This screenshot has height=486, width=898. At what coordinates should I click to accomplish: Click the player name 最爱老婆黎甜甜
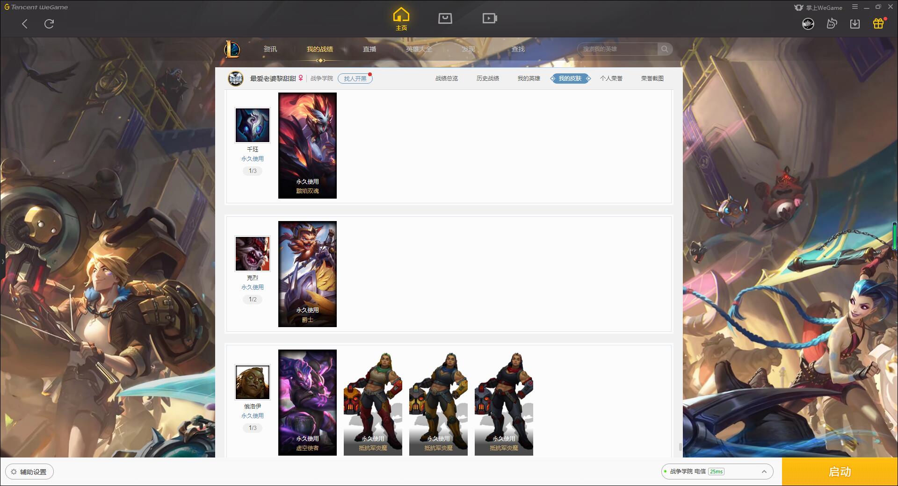pyautogui.click(x=273, y=79)
